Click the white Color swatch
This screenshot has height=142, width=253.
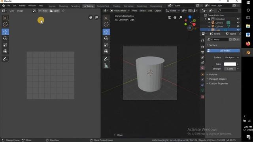pos(230,64)
